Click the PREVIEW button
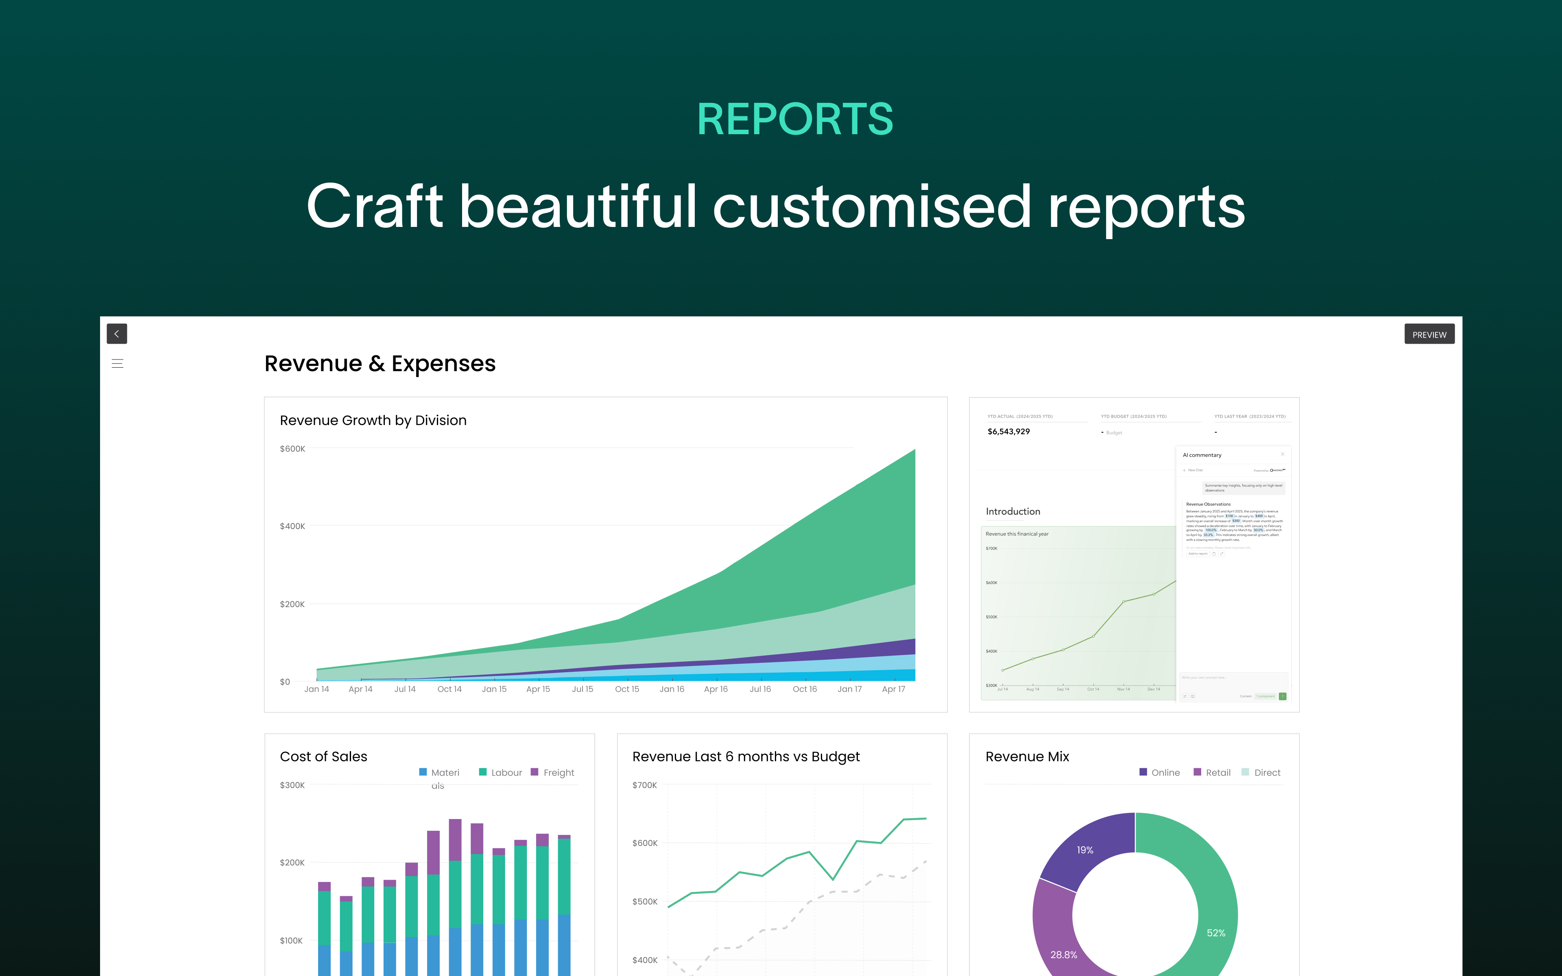Screen dimensions: 1562x976 1430,334
